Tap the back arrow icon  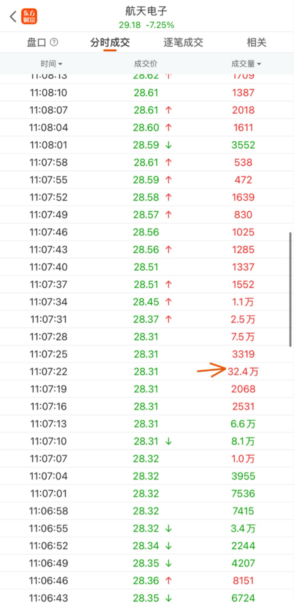13,17
